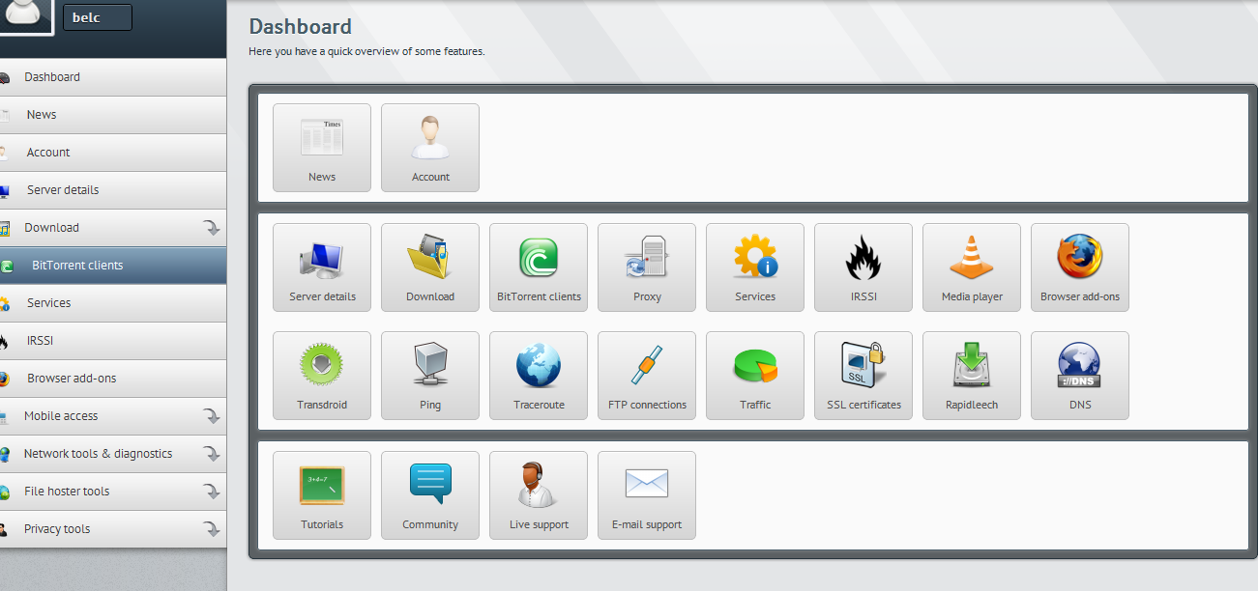
Task: Expand the File hoster tools arrow
Action: pos(211,492)
